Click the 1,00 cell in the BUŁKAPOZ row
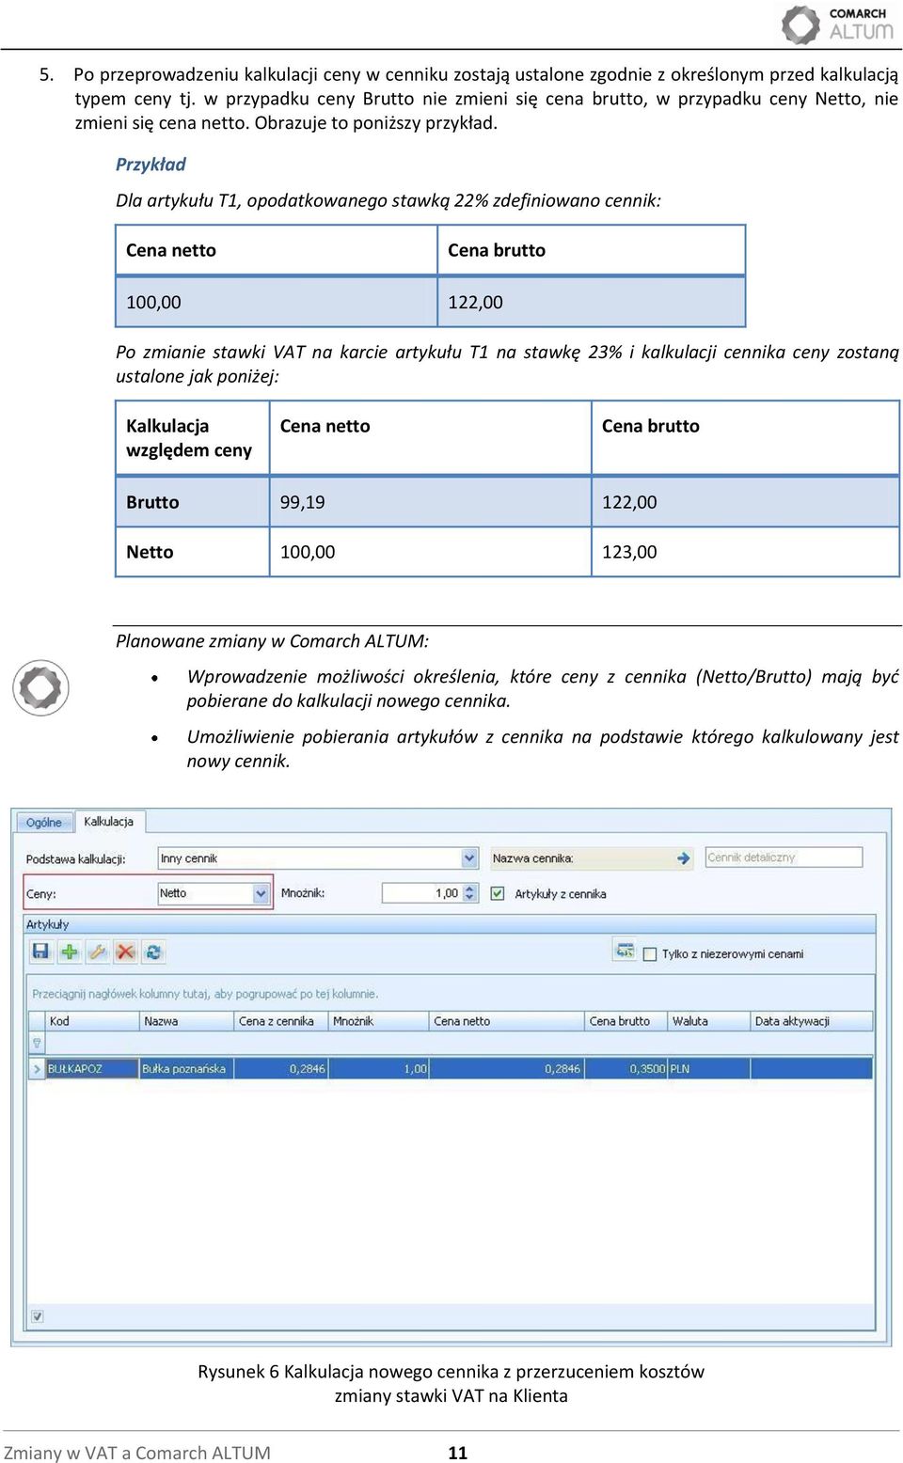The height and width of the screenshot is (1463, 903). pos(379,1069)
